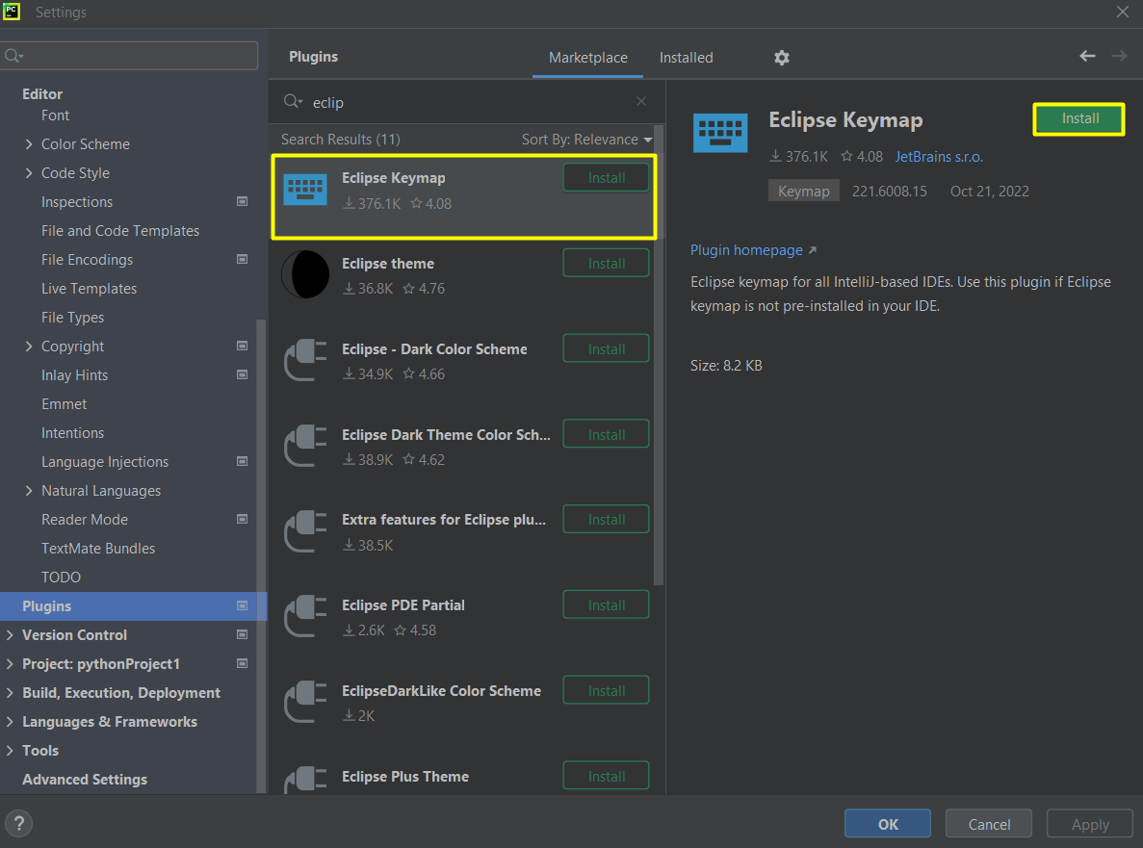The width and height of the screenshot is (1143, 848).
Task: Open the TODO settings entry
Action: point(61,577)
